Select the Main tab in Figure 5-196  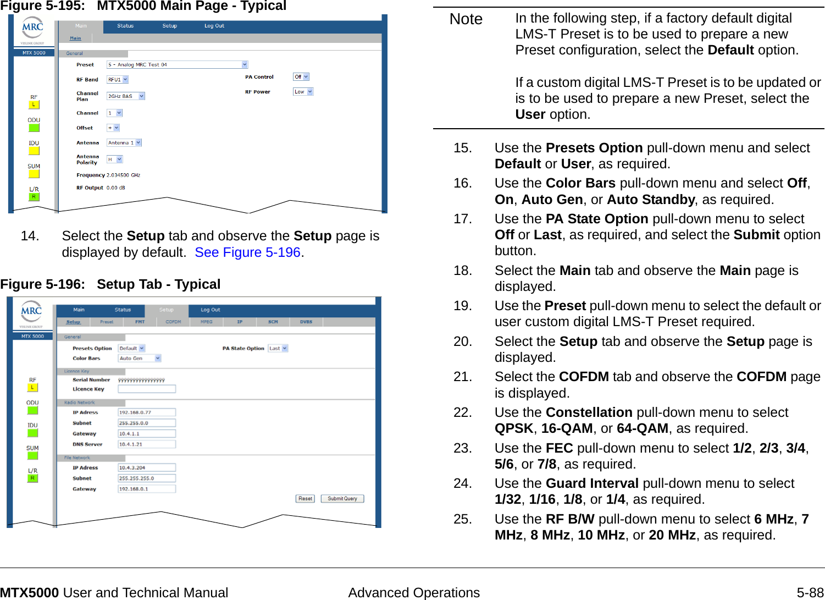pos(79,310)
